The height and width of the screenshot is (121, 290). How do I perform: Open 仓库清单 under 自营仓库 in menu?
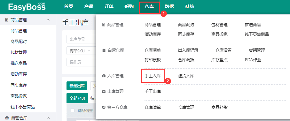tap(153, 50)
